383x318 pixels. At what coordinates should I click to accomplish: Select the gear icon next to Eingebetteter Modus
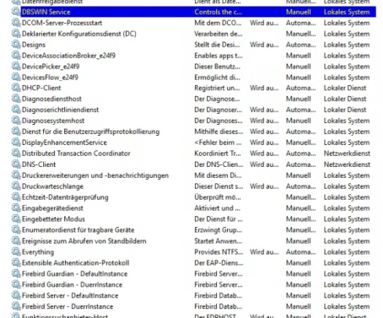tap(16, 219)
